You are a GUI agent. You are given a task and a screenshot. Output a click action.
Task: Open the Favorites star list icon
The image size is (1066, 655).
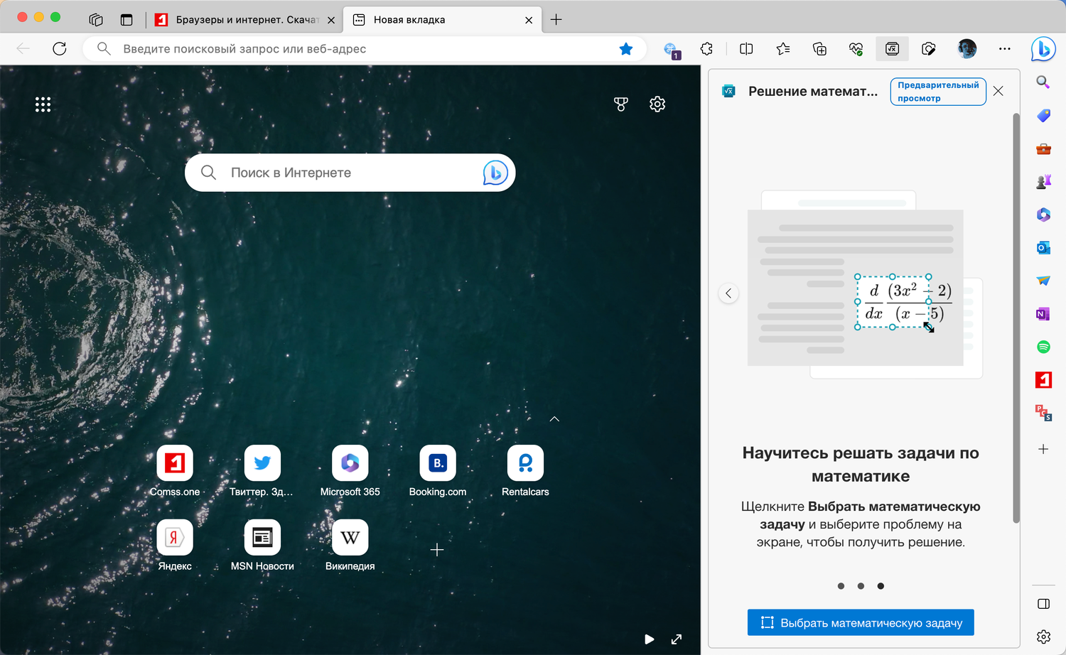(783, 49)
